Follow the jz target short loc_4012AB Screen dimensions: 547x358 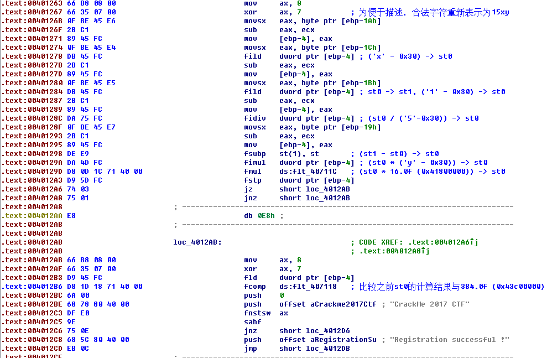[315, 189]
